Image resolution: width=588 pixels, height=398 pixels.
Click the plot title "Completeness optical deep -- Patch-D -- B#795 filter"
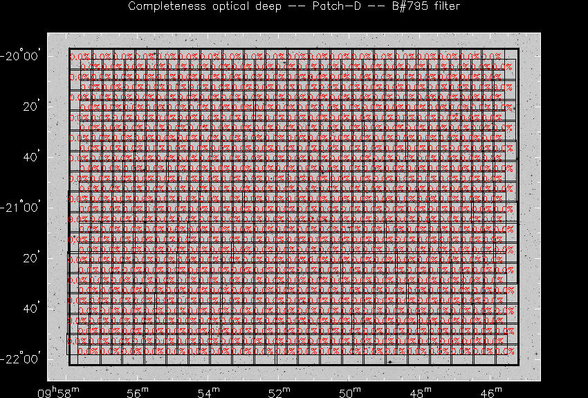(x=294, y=6)
